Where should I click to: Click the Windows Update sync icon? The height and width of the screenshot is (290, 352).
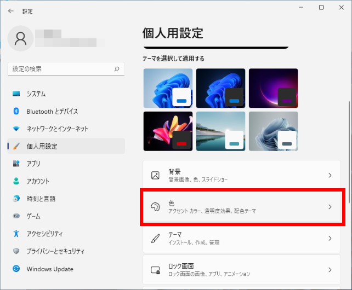tap(16, 269)
